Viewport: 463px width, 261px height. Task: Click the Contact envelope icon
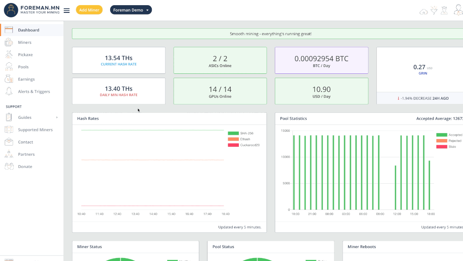point(9,142)
